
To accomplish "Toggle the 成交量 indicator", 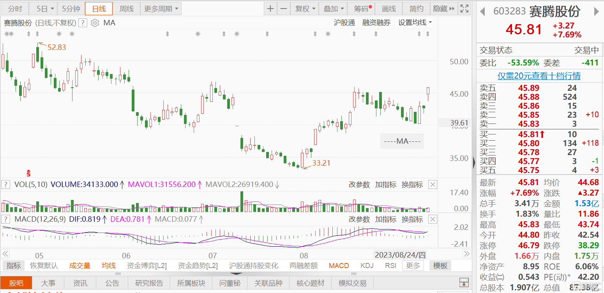I will pos(80,266).
